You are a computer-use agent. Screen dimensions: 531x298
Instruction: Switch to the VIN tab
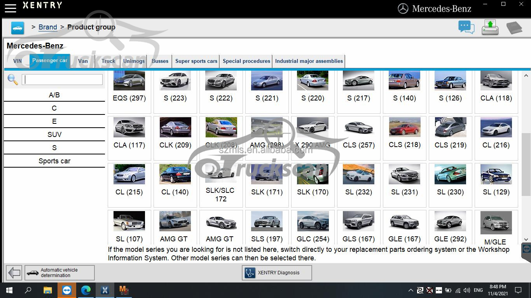click(x=17, y=61)
